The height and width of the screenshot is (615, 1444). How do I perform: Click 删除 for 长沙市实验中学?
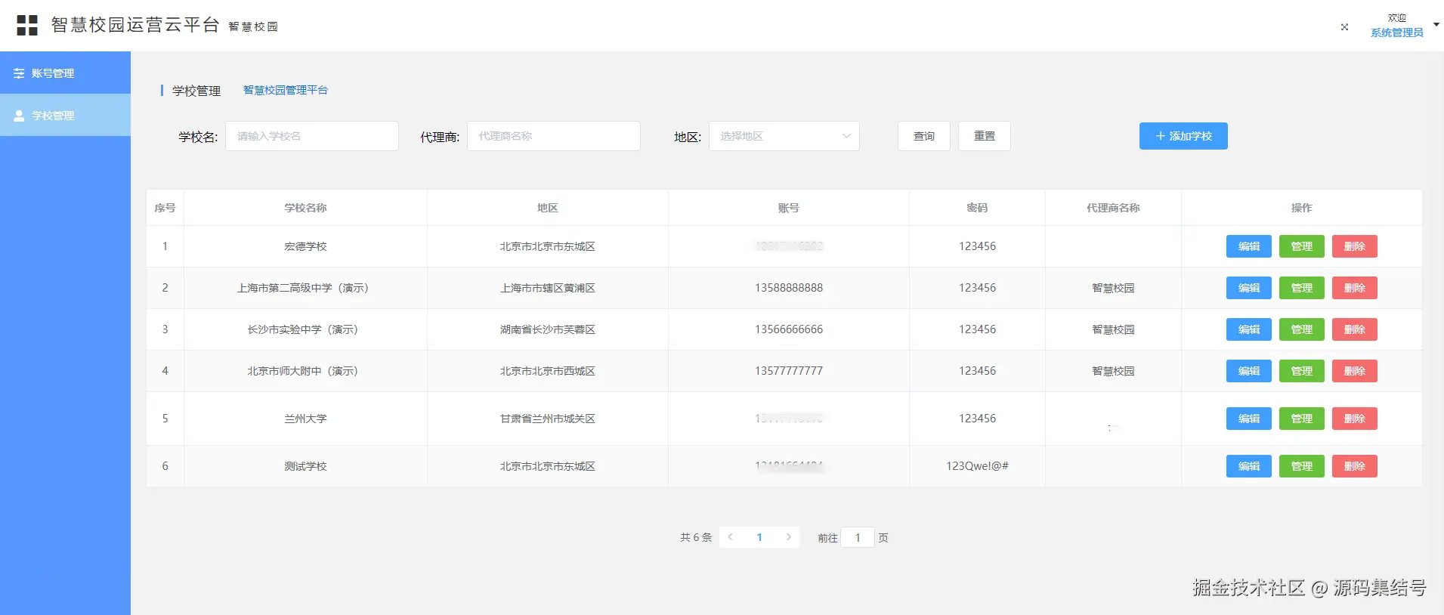[1355, 329]
